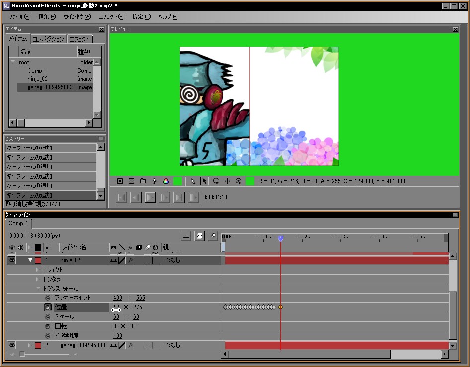The width and height of the screenshot is (470, 367).
Task: Open the 編集 menu
Action: click(47, 17)
